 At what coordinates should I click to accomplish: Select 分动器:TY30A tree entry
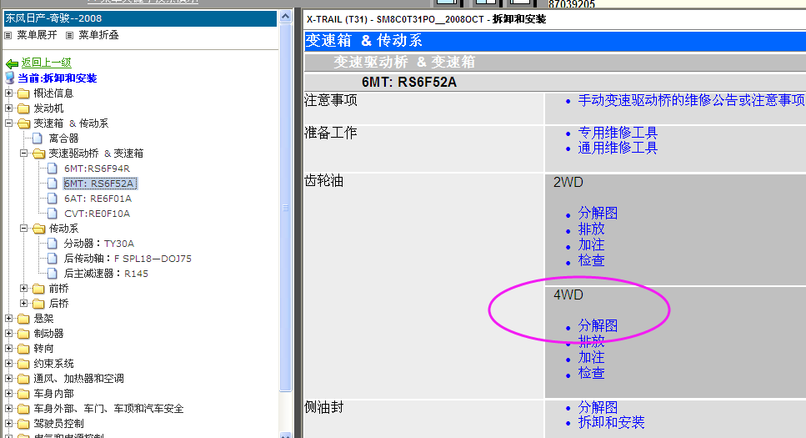(98, 244)
